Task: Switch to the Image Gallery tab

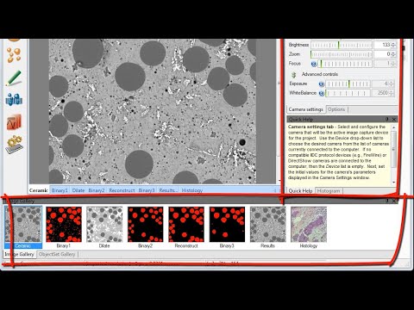Action: [x=19, y=254]
